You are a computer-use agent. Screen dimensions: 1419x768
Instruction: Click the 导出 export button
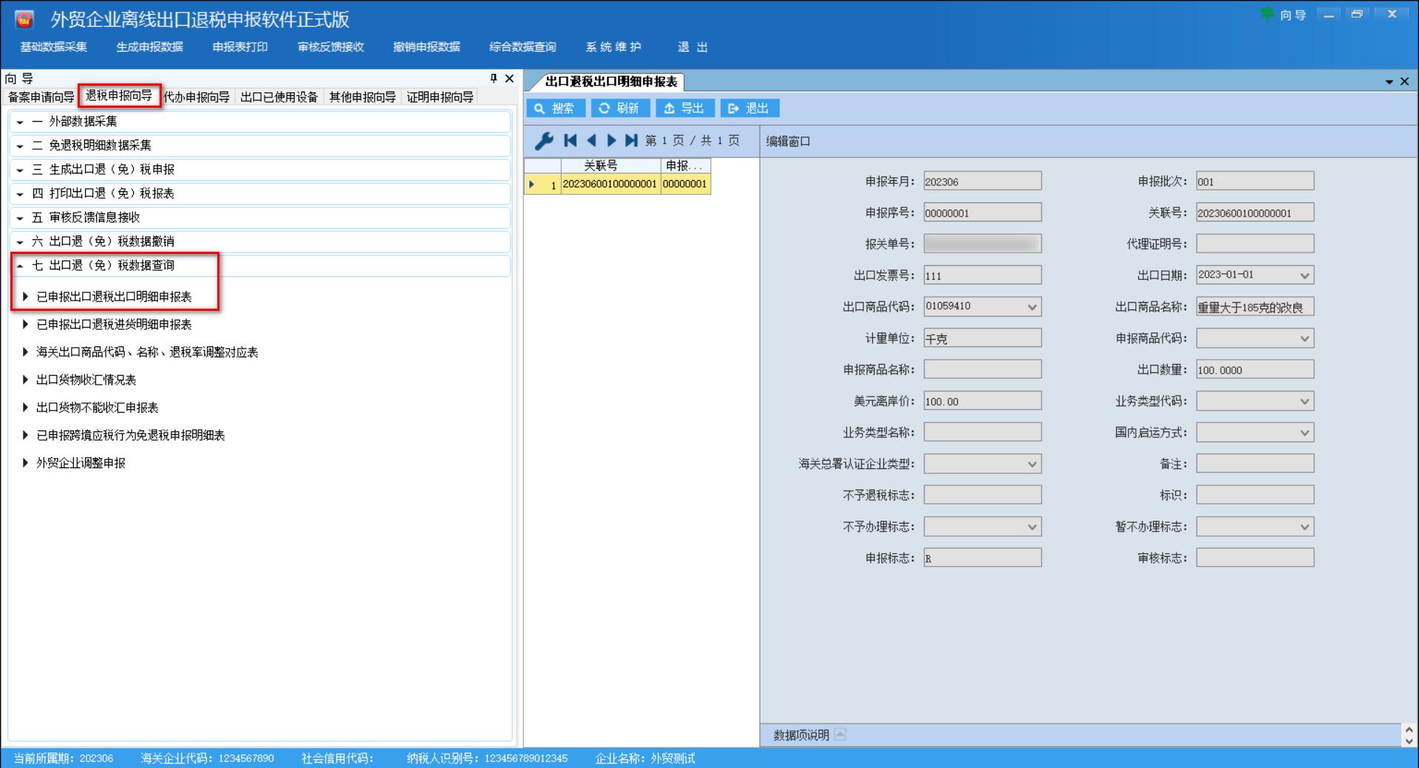point(684,109)
